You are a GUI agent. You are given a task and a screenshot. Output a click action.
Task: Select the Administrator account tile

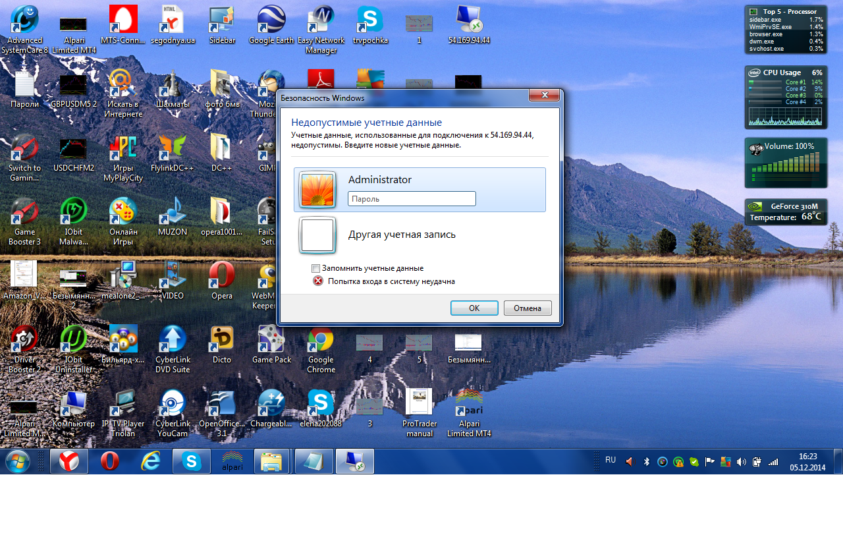[420, 190]
